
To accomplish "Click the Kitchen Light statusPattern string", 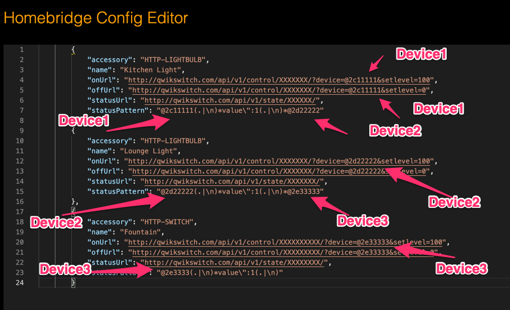I will (240, 110).
